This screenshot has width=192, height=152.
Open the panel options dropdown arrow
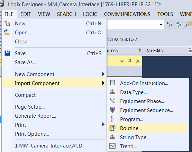click(x=122, y=61)
